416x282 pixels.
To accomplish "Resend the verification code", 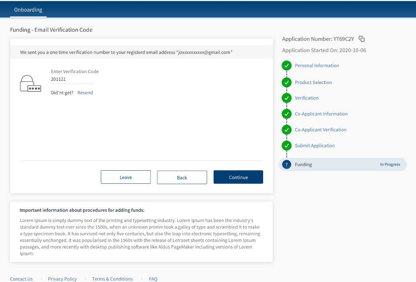I will [x=85, y=93].
